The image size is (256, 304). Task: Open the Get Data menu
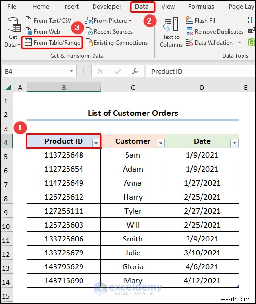click(x=13, y=32)
